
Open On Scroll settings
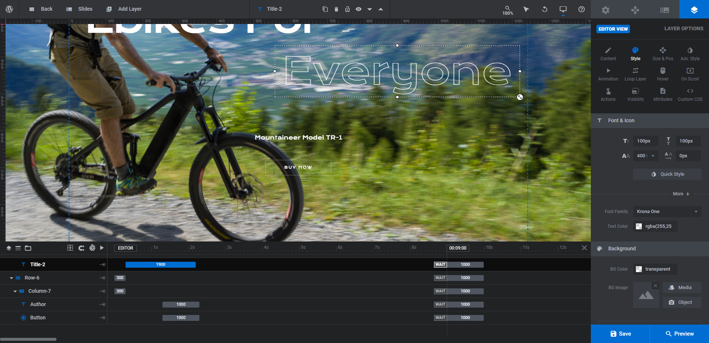tap(690, 74)
